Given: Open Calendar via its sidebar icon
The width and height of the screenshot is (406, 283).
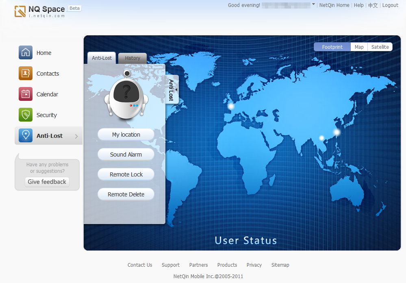Looking at the screenshot, I should click(25, 94).
